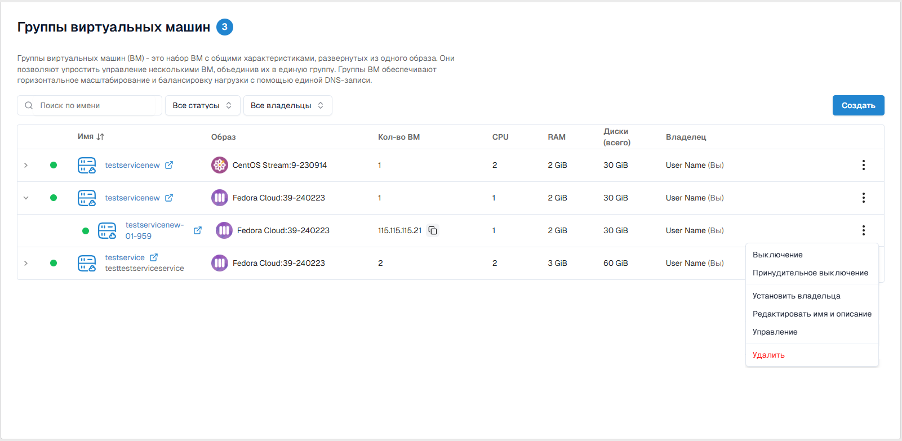Open the 'Все статусы' status filter dropdown
Image resolution: width=902 pixels, height=441 pixels.
pyautogui.click(x=202, y=105)
